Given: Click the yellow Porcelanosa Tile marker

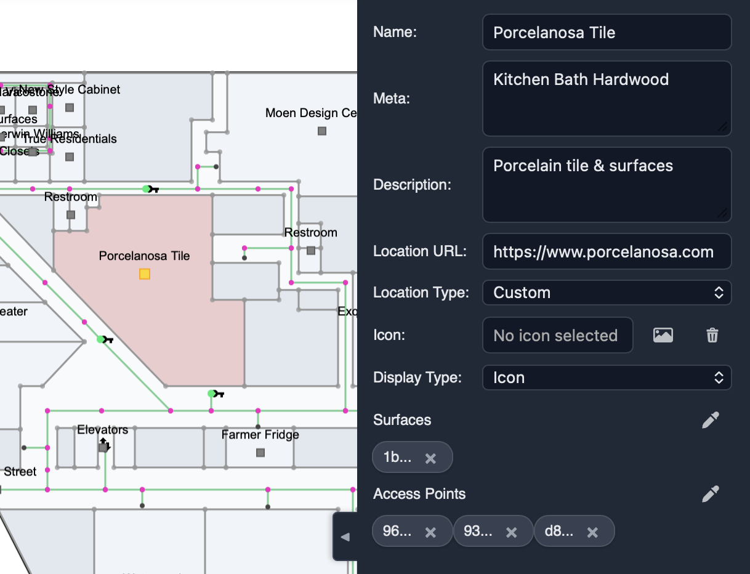Looking at the screenshot, I should click(x=145, y=274).
